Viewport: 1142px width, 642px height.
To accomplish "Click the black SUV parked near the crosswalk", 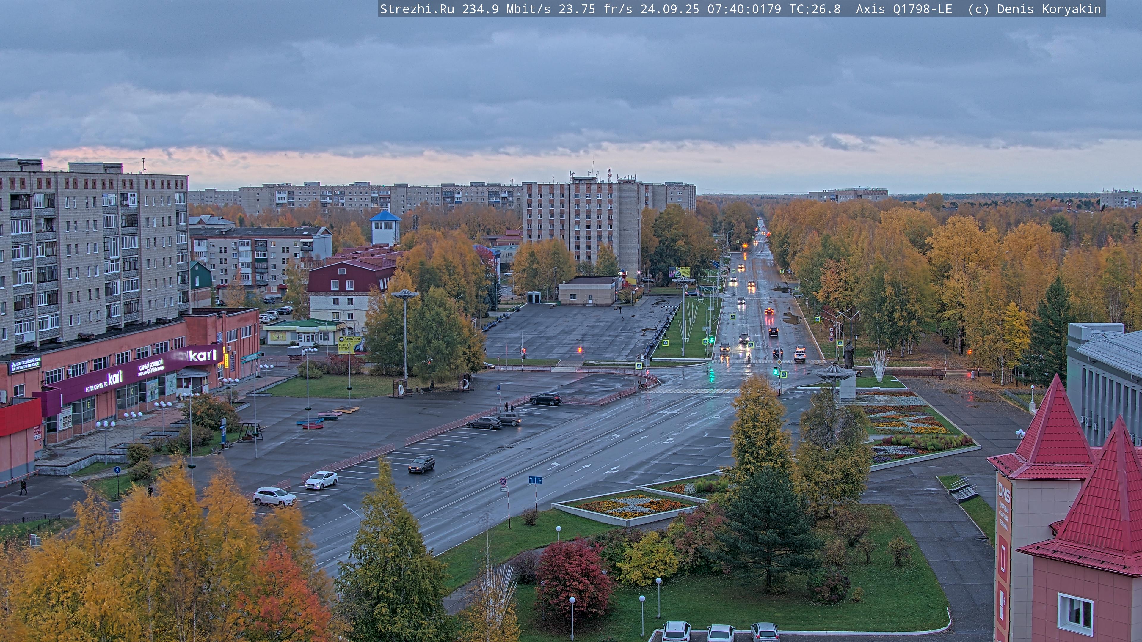I will click(x=546, y=399).
